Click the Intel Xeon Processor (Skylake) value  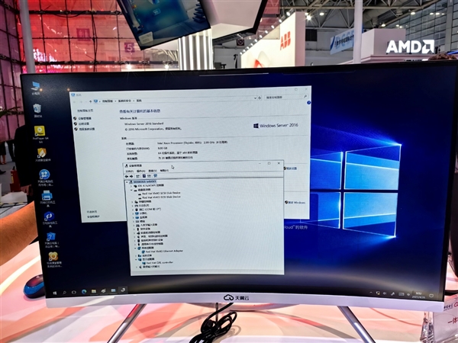(192, 143)
